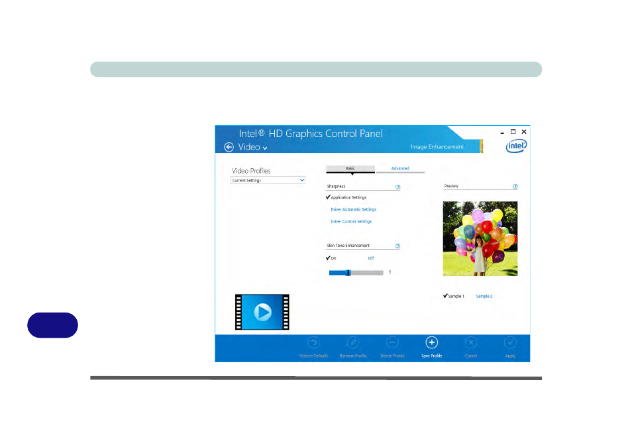Click the slider value "3"

(390, 272)
